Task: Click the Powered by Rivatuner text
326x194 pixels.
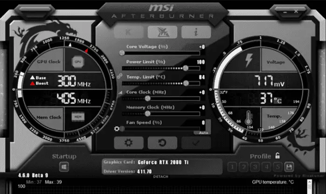Action: tap(298, 176)
